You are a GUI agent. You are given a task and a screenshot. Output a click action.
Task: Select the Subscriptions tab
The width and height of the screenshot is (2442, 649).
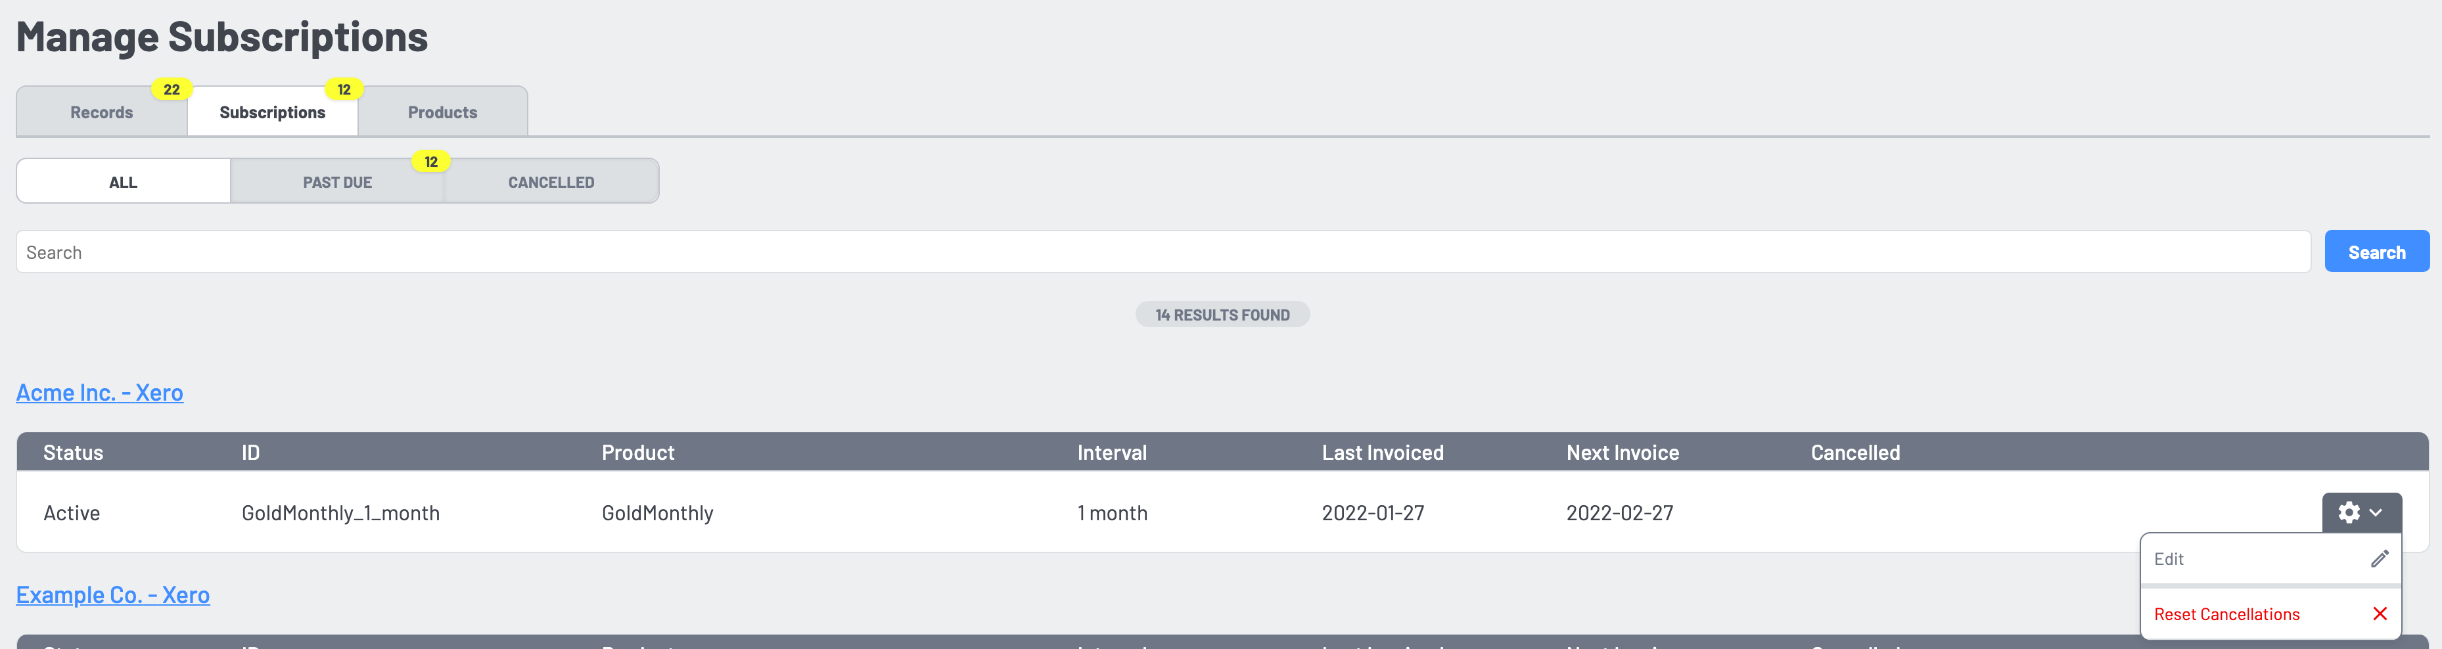(272, 112)
